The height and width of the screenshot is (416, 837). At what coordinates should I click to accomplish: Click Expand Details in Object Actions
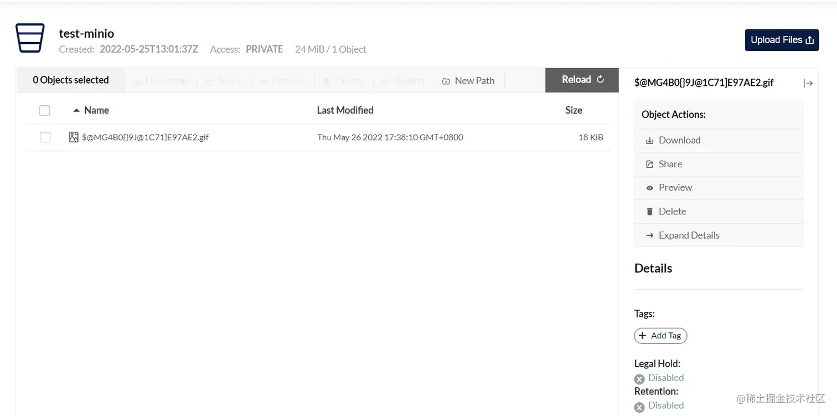(x=719, y=235)
